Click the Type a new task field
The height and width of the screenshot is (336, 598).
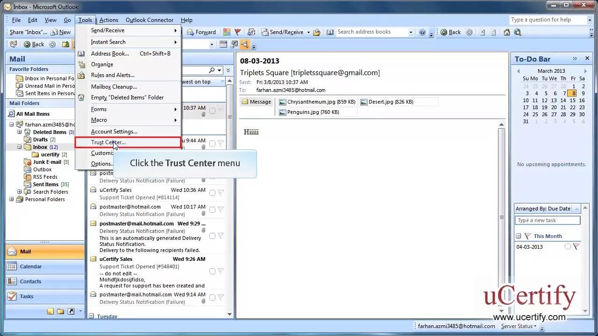coord(548,220)
